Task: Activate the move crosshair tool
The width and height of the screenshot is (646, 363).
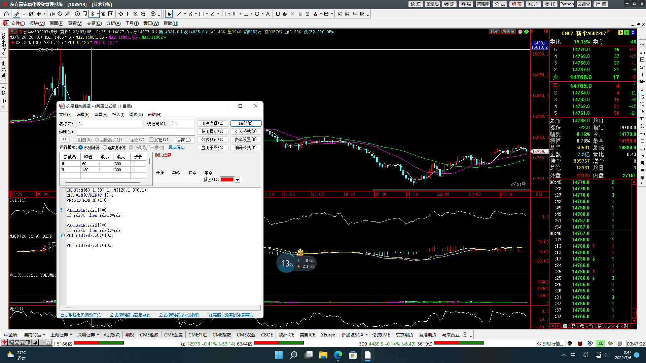Action: pyautogui.click(x=120, y=14)
